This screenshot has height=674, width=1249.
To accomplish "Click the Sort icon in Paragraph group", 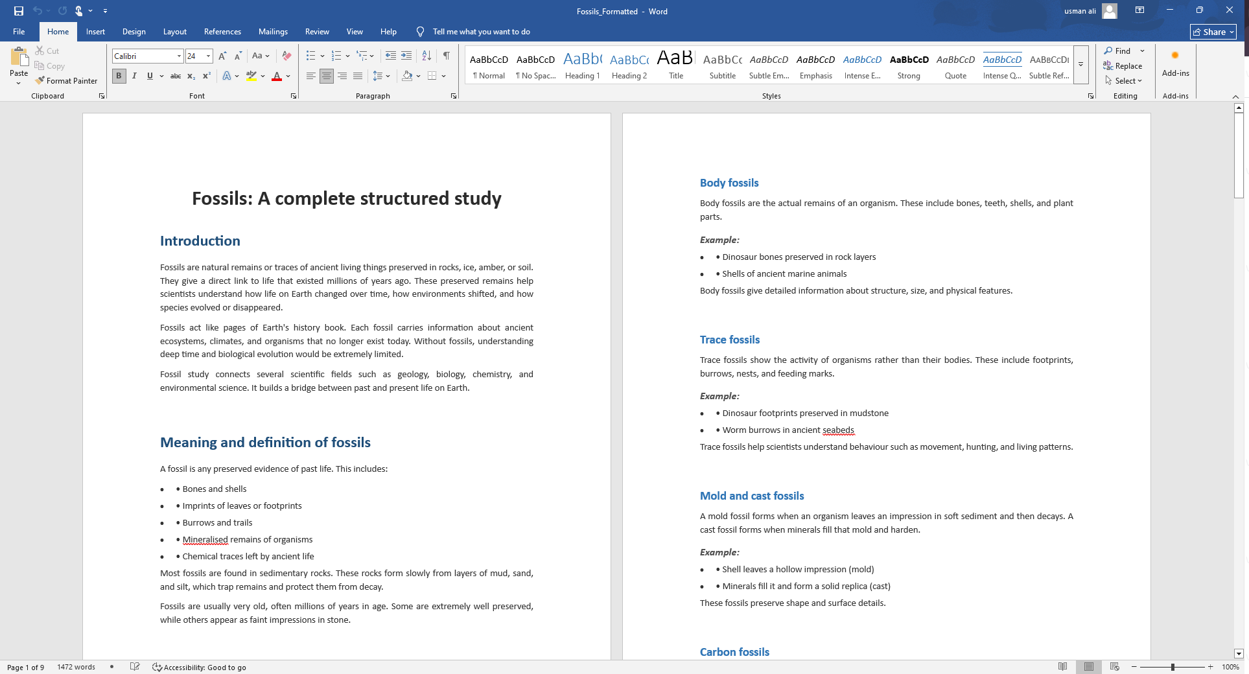I will (x=426, y=56).
